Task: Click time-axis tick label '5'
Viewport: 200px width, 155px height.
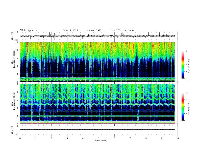Action: 99,138
